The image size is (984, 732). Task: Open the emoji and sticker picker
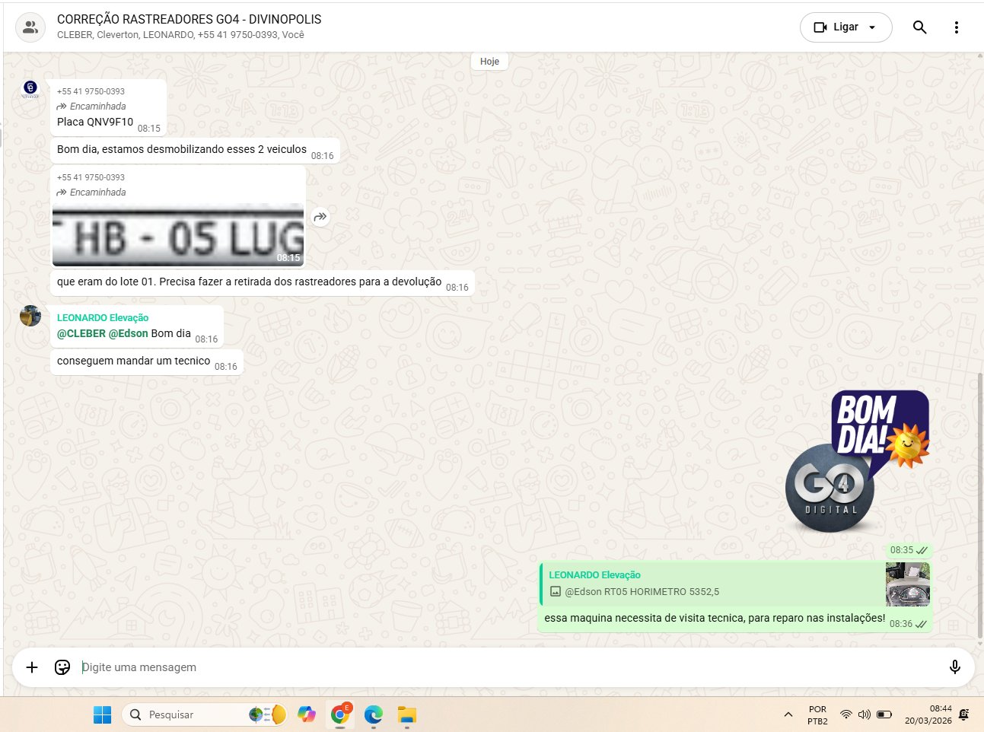(62, 667)
